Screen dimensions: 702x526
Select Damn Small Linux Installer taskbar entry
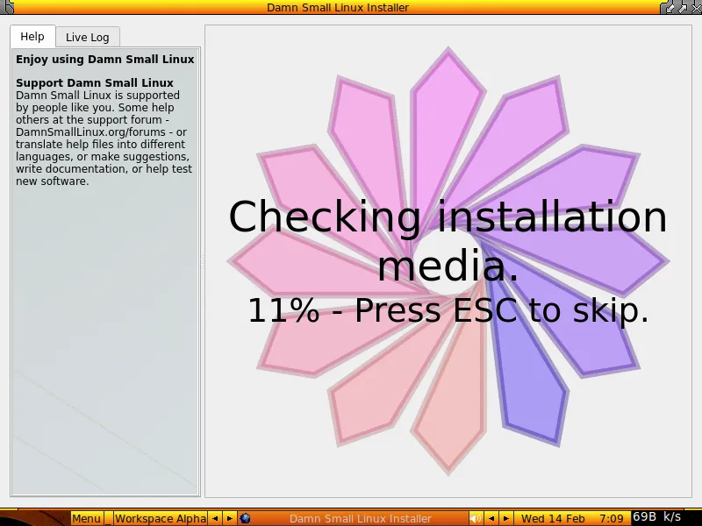(x=360, y=519)
